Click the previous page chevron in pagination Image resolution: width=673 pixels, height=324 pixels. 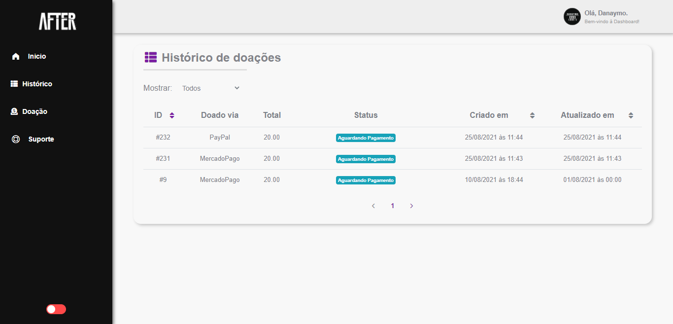373,206
